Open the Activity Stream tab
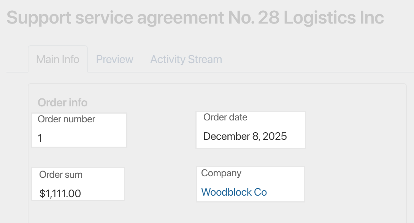Screen dimensions: 414x223 pyautogui.click(x=186, y=60)
